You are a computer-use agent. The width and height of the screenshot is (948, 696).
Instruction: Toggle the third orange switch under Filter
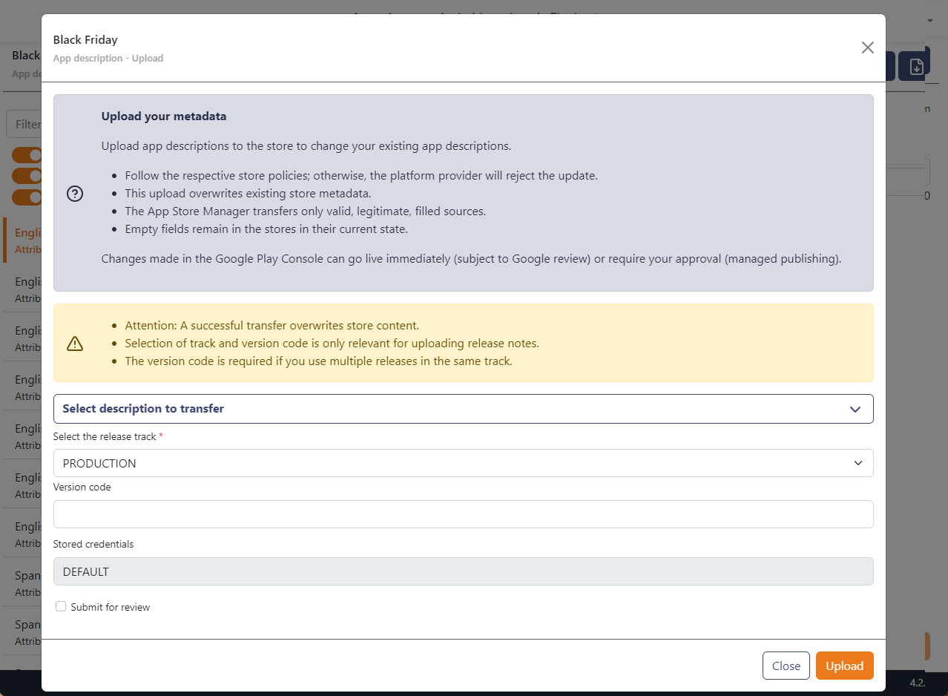point(26,197)
